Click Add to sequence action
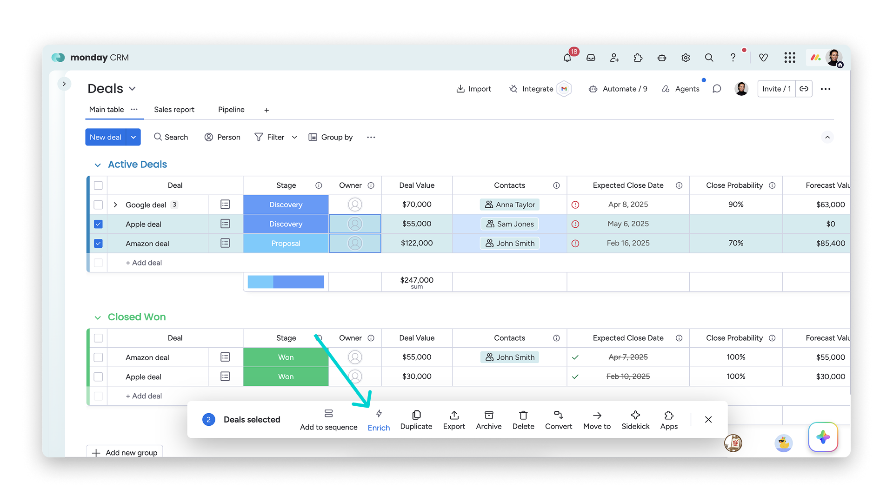The image size is (893, 502). [x=328, y=420]
